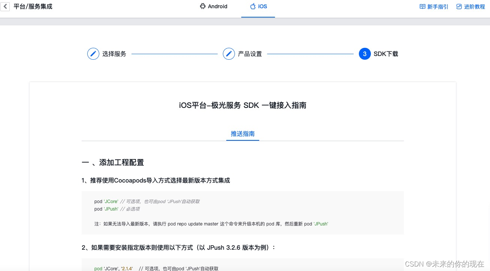Click the numbered circle 3 for SDK下载

click(365, 54)
